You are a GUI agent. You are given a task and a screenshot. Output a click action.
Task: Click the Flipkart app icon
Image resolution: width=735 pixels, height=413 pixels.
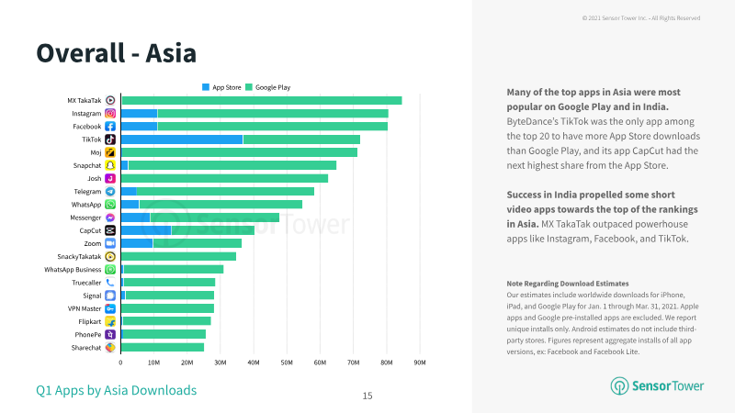[110, 322]
